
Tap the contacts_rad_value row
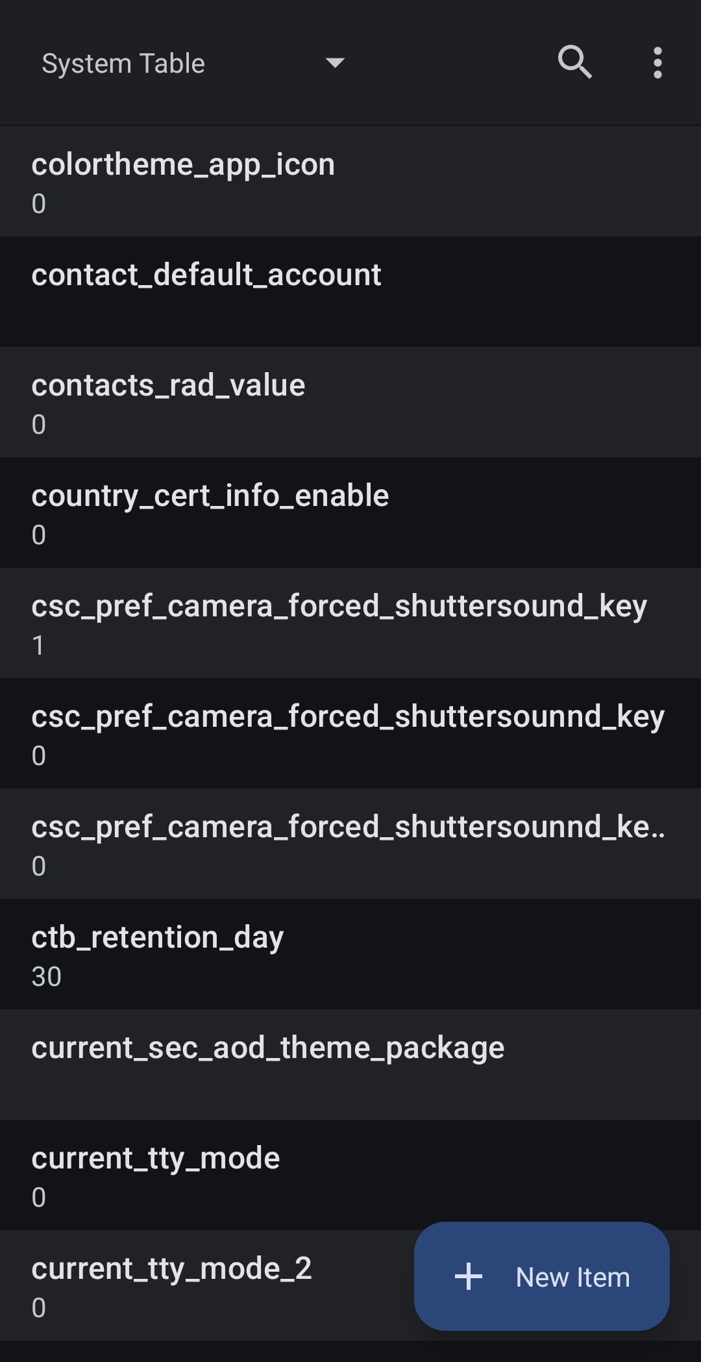(x=168, y=386)
